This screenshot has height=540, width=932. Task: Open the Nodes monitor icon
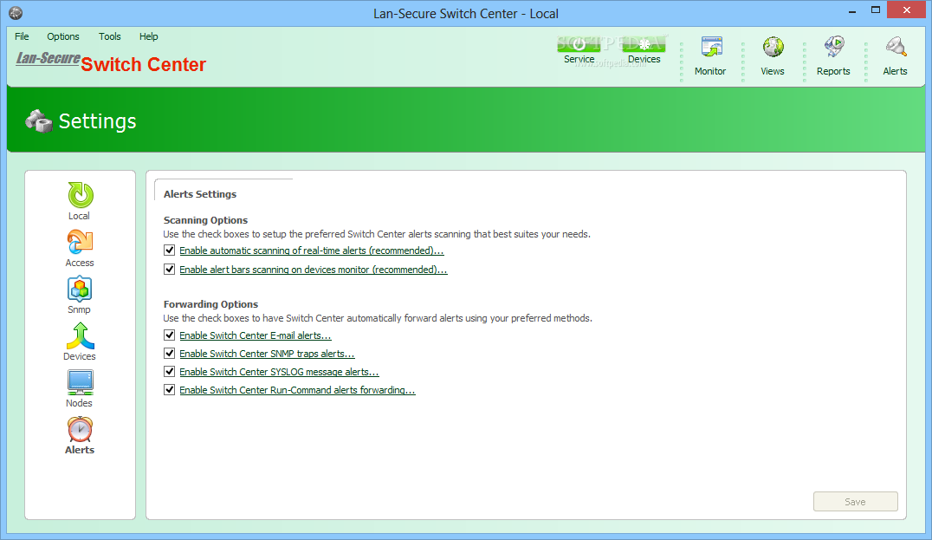pos(80,382)
